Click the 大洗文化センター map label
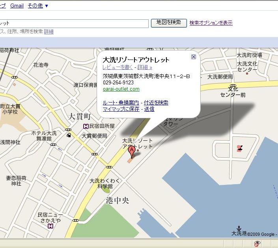This screenshot has height=248, width=278. [247, 67]
